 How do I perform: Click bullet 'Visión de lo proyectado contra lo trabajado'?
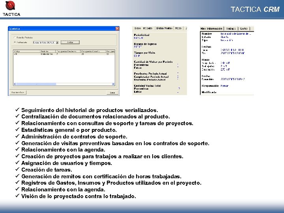tap(78, 196)
